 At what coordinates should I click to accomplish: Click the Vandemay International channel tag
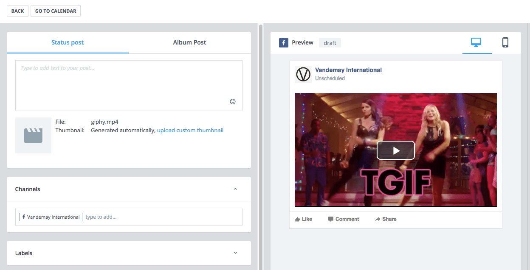(51, 217)
